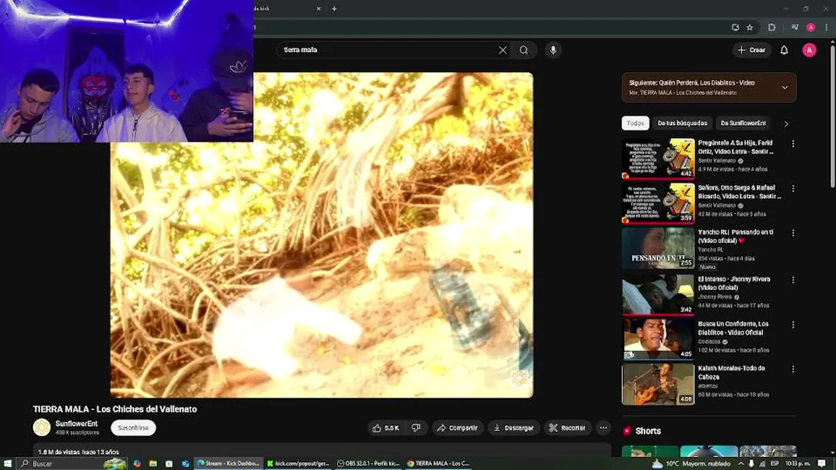Close the current Chrome tab

tap(319, 8)
